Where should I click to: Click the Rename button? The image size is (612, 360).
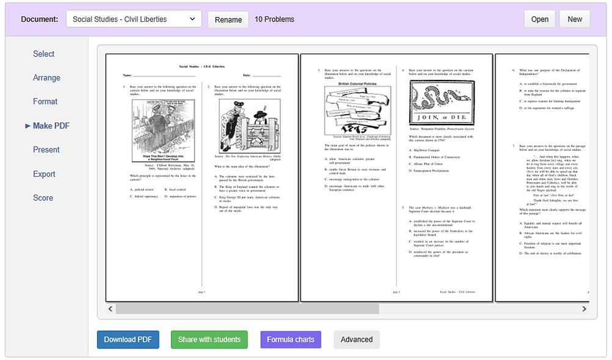click(228, 20)
